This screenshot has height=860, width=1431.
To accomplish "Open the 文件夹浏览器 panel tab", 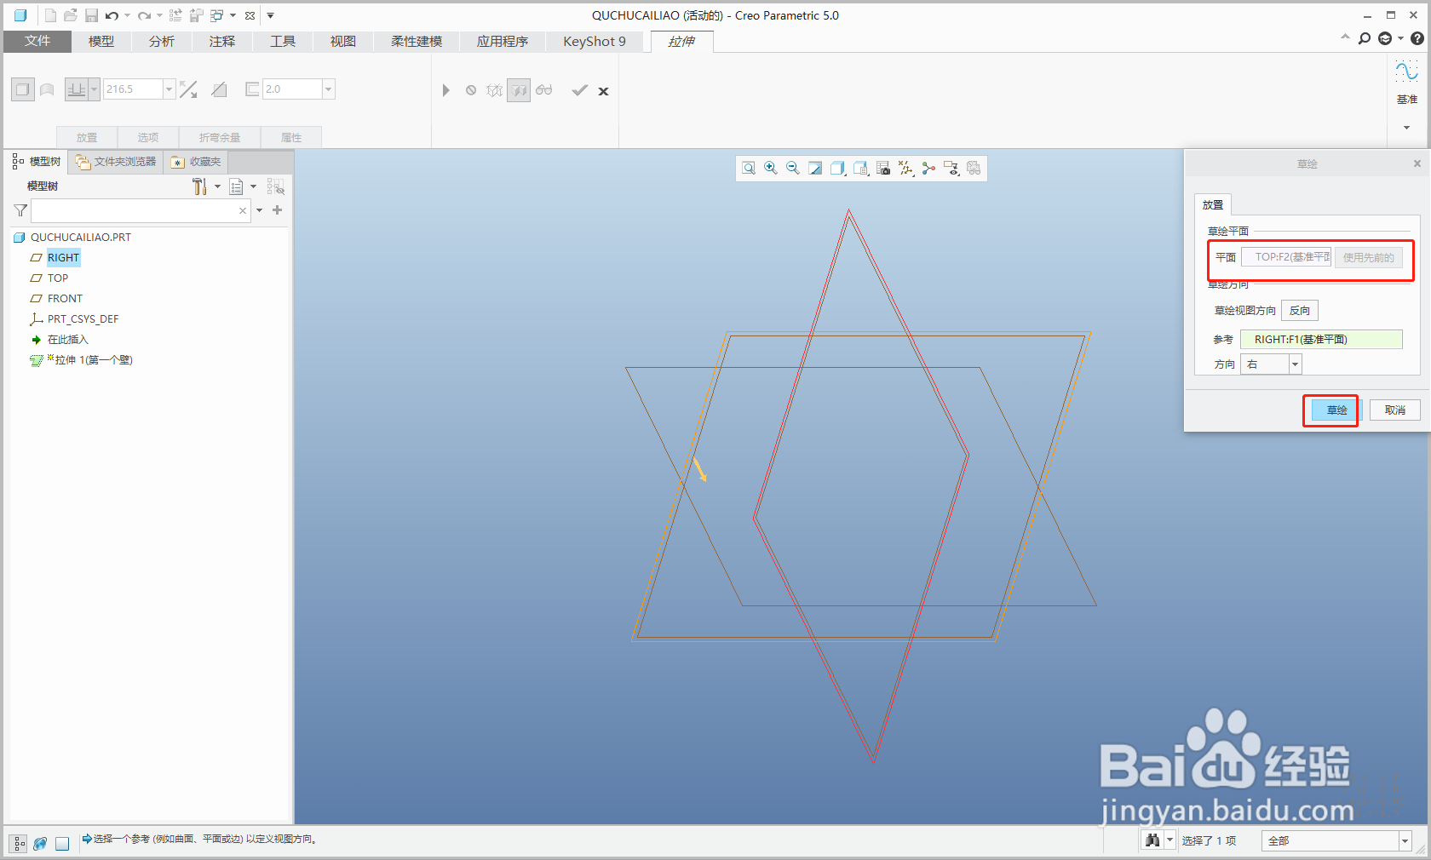I will click(116, 162).
